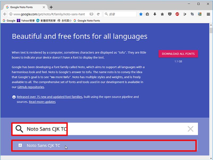
Task: Open the Read more updates link
Action: 42,102
